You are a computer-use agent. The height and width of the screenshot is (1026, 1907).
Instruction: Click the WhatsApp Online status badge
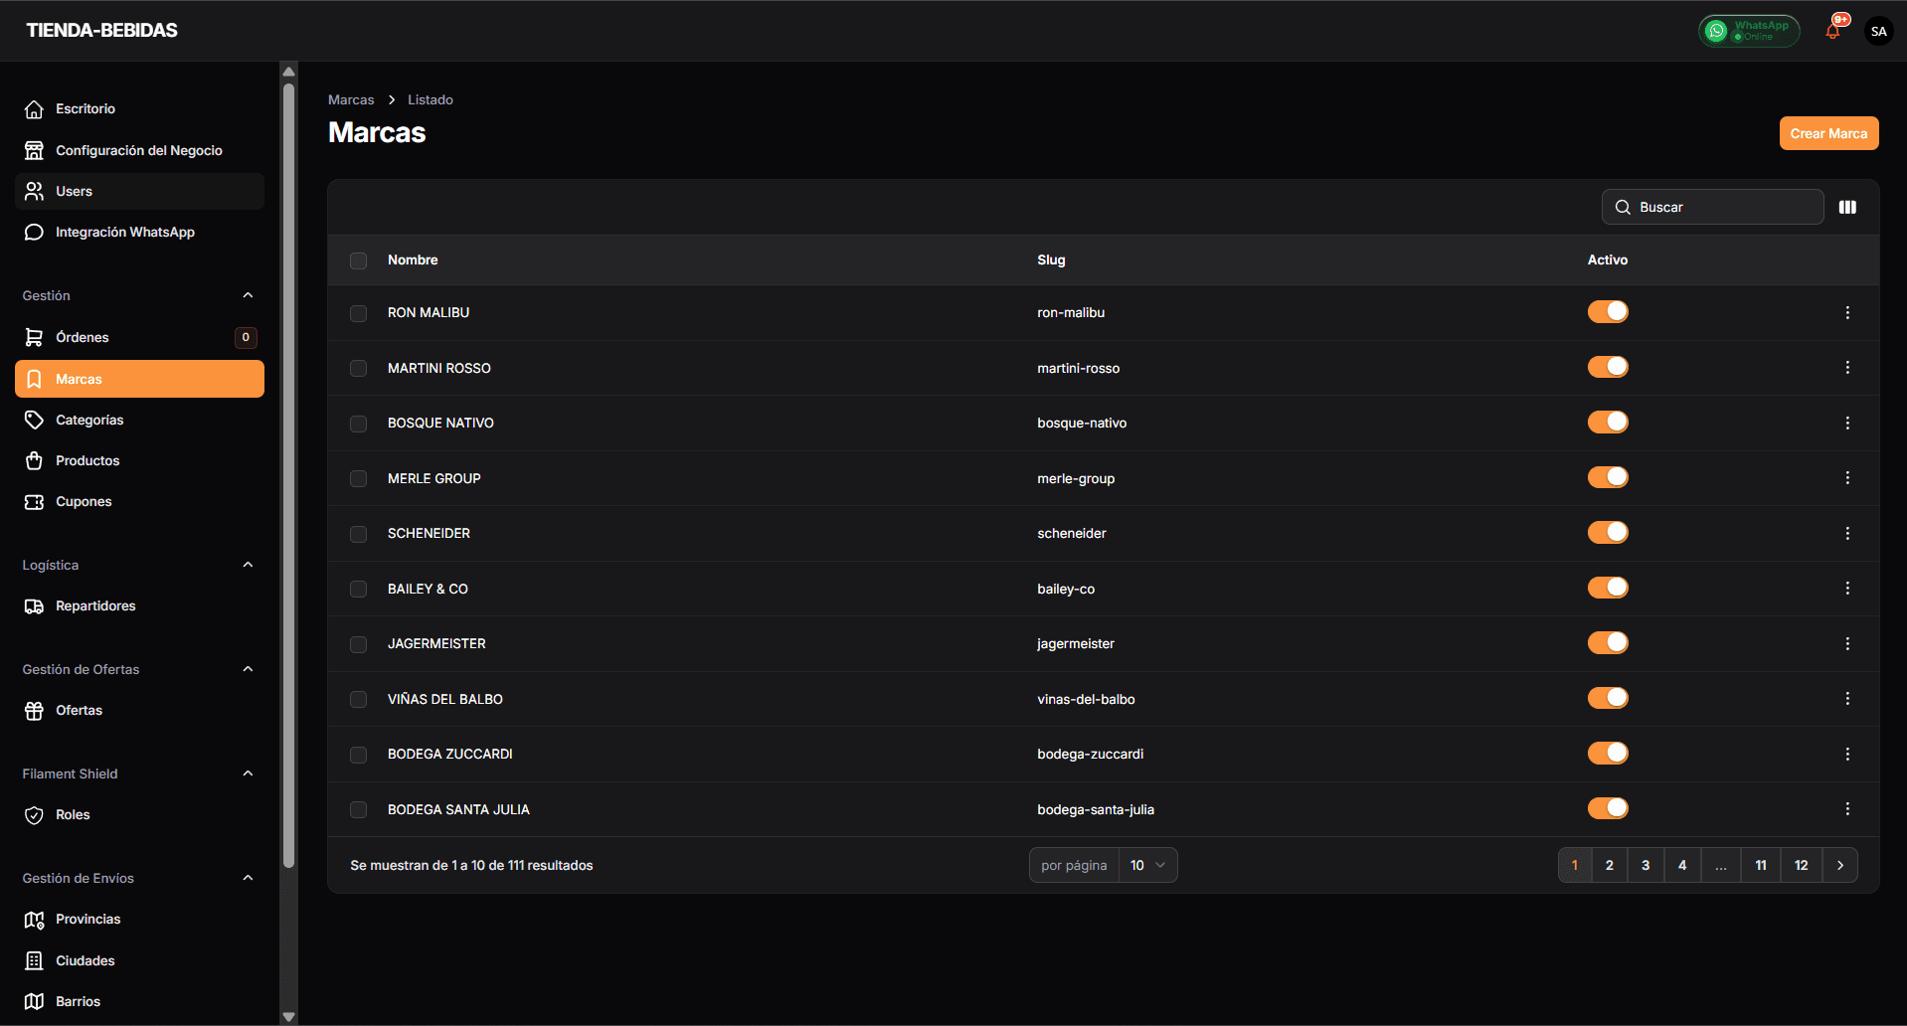tap(1749, 31)
